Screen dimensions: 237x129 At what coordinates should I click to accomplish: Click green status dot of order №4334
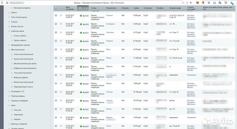[x=81, y=58]
